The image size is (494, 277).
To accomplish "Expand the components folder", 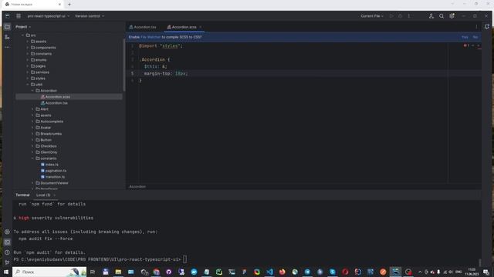I will pyautogui.click(x=28, y=48).
